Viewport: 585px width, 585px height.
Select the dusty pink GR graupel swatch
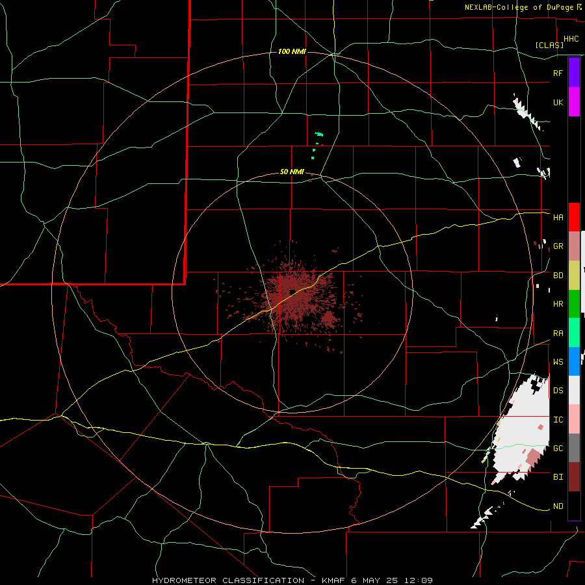pyautogui.click(x=574, y=246)
